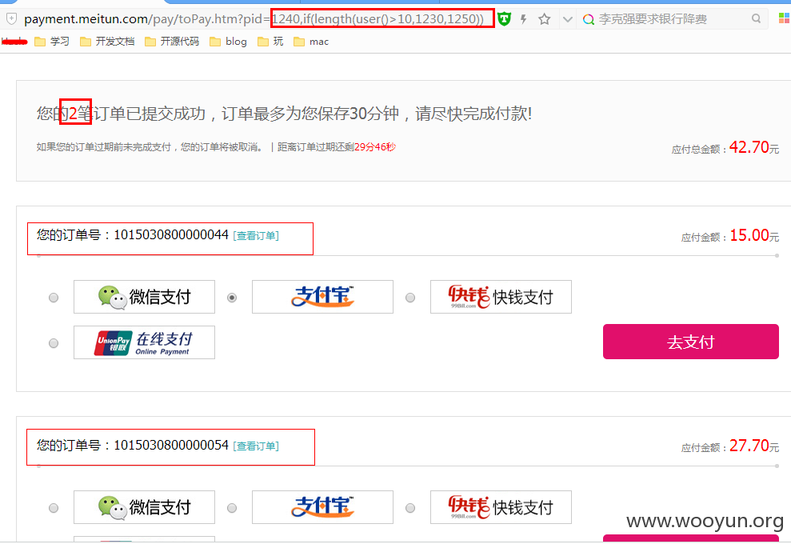
Task: Click 微信支付 logo box in second order
Action: [x=144, y=507]
